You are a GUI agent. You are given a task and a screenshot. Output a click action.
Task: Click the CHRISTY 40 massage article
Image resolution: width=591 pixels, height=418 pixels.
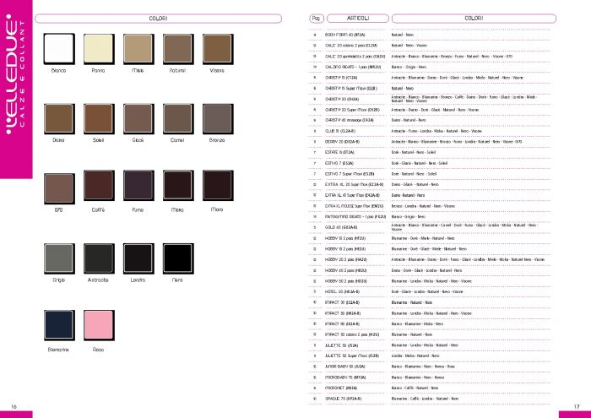(x=349, y=120)
